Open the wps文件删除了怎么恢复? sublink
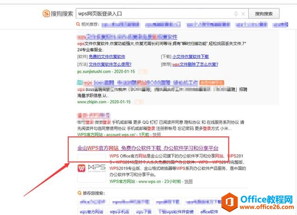The image size is (297, 215). click(195, 64)
